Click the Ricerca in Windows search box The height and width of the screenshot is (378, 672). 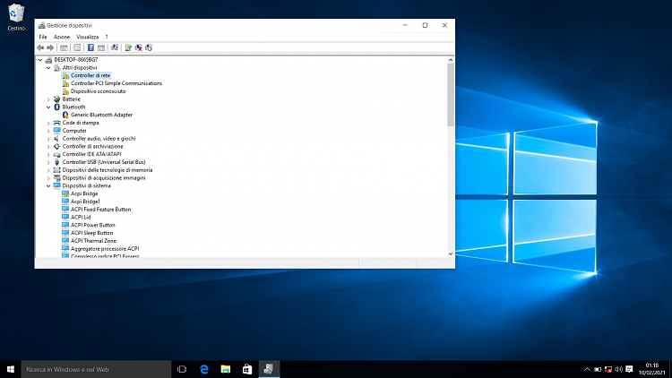pyautogui.click(x=96, y=369)
